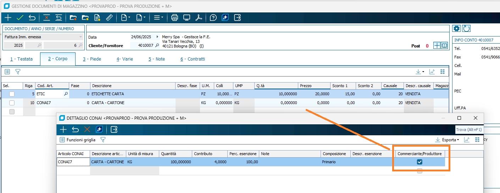This screenshot has height=193, width=500.
Task: Click the monitor preview icon
Action: [x=187, y=17]
